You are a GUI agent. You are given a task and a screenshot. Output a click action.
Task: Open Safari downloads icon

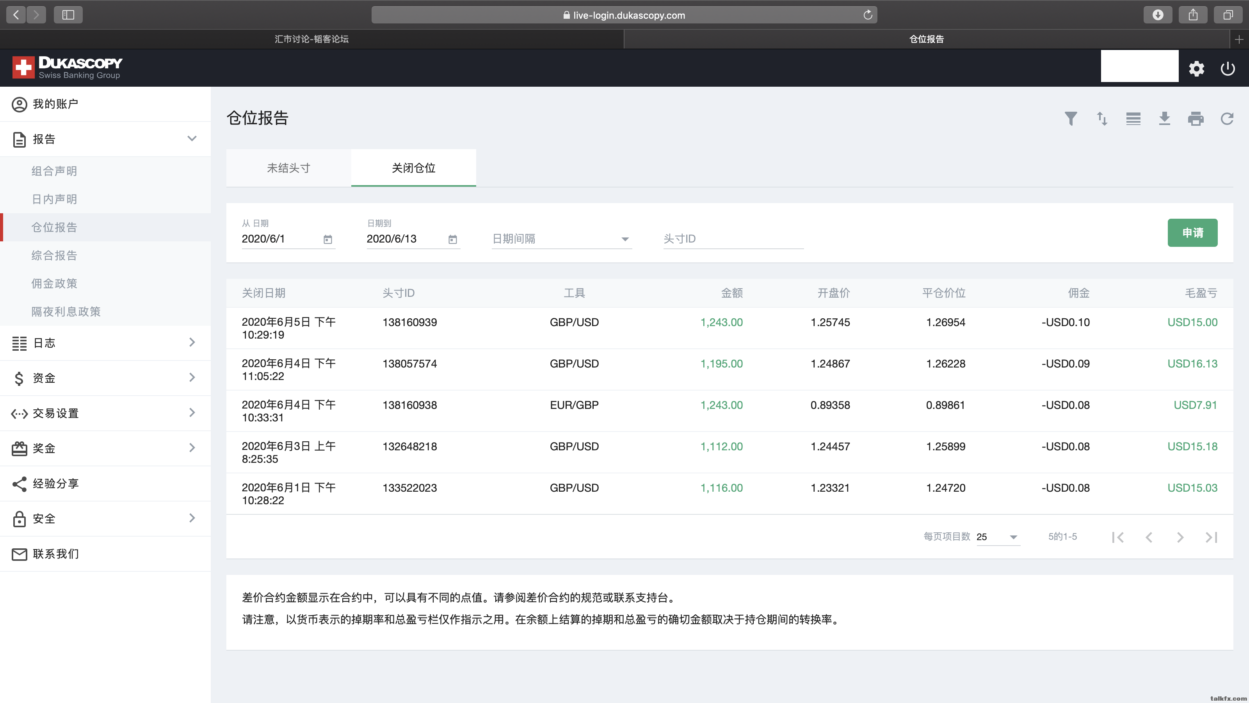click(1158, 14)
